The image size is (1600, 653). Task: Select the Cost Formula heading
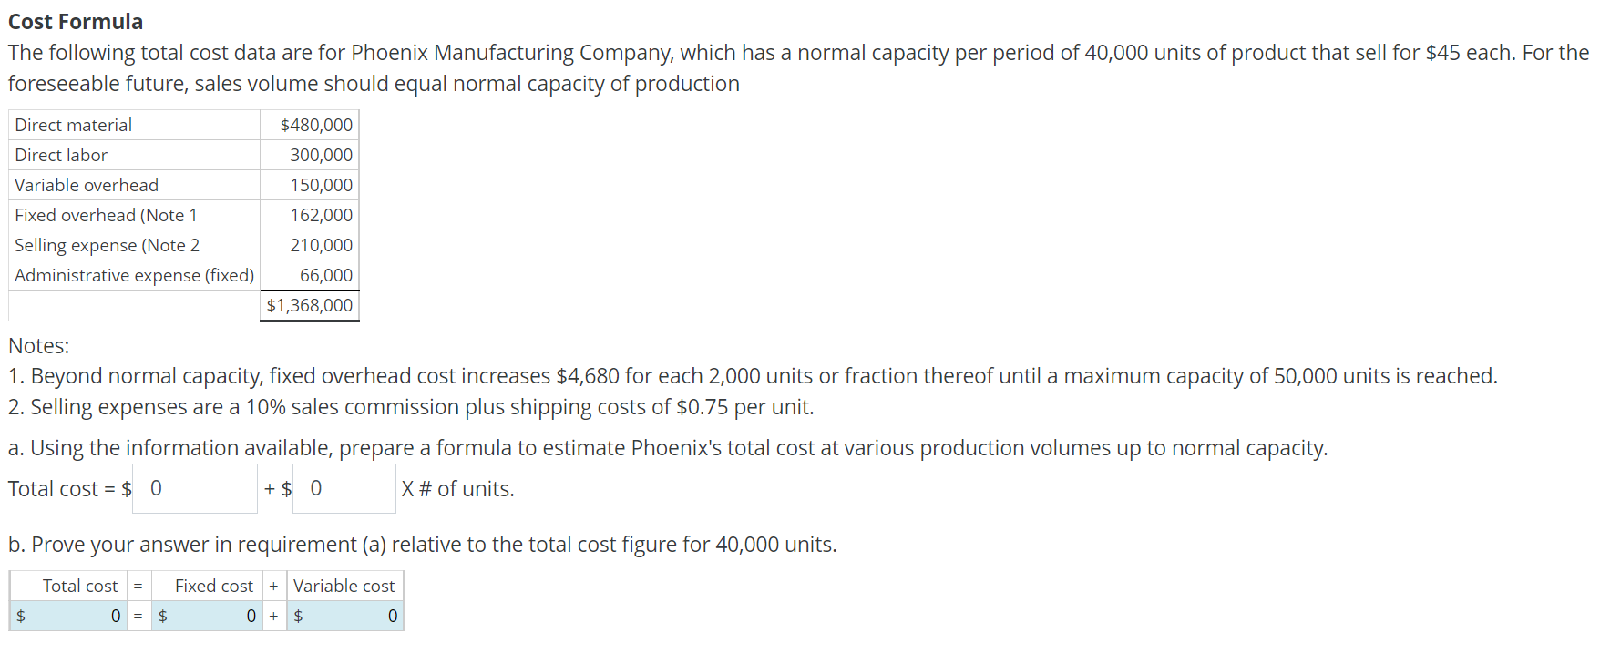coord(75,20)
